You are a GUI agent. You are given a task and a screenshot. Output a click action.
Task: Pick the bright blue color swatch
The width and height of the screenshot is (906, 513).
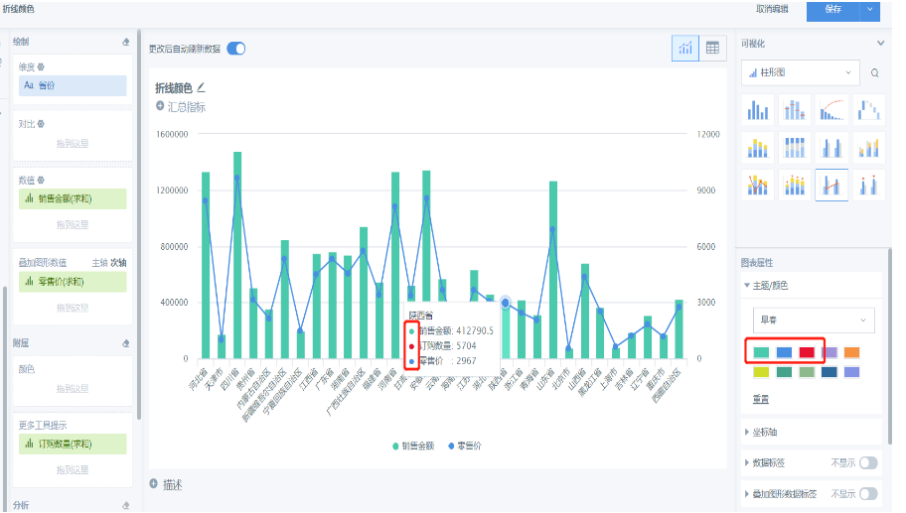[x=784, y=352]
